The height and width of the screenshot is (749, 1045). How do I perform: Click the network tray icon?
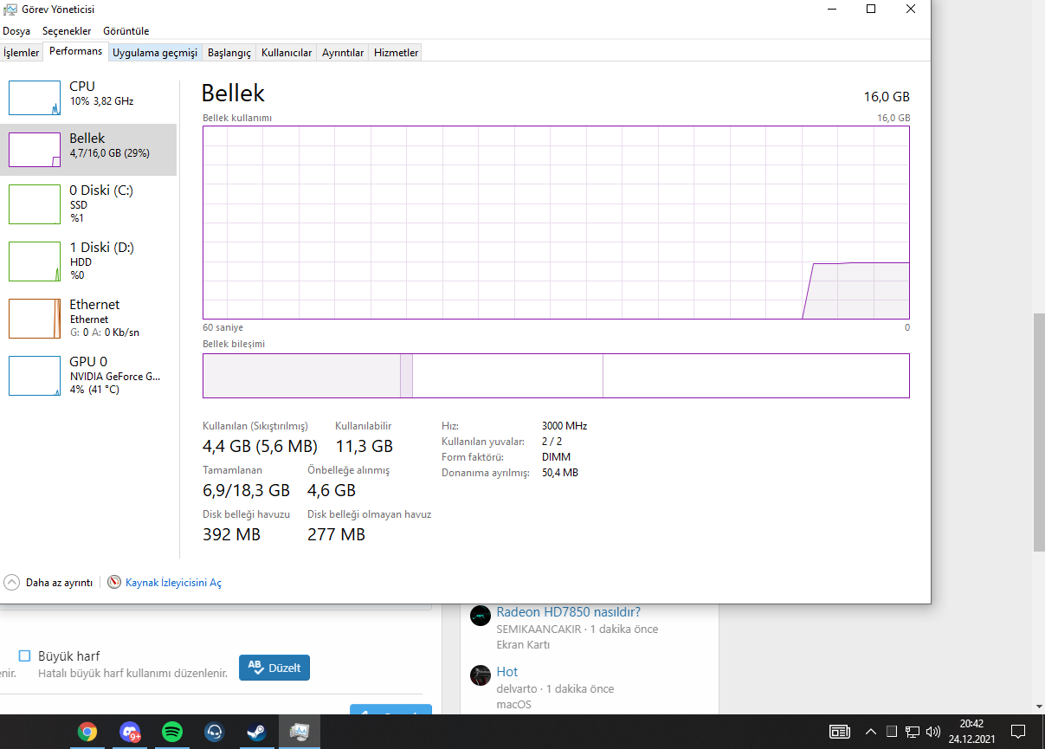point(913,732)
